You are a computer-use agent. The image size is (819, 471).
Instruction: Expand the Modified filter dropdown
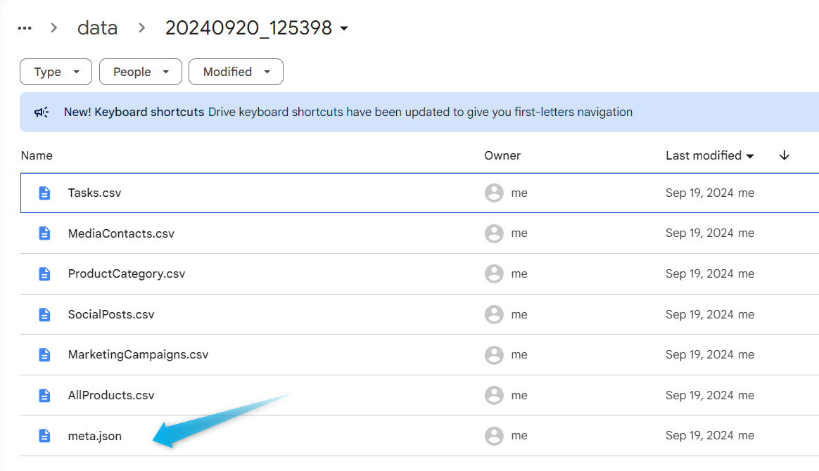(236, 72)
